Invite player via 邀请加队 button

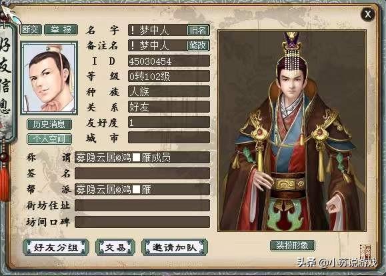[175, 247]
